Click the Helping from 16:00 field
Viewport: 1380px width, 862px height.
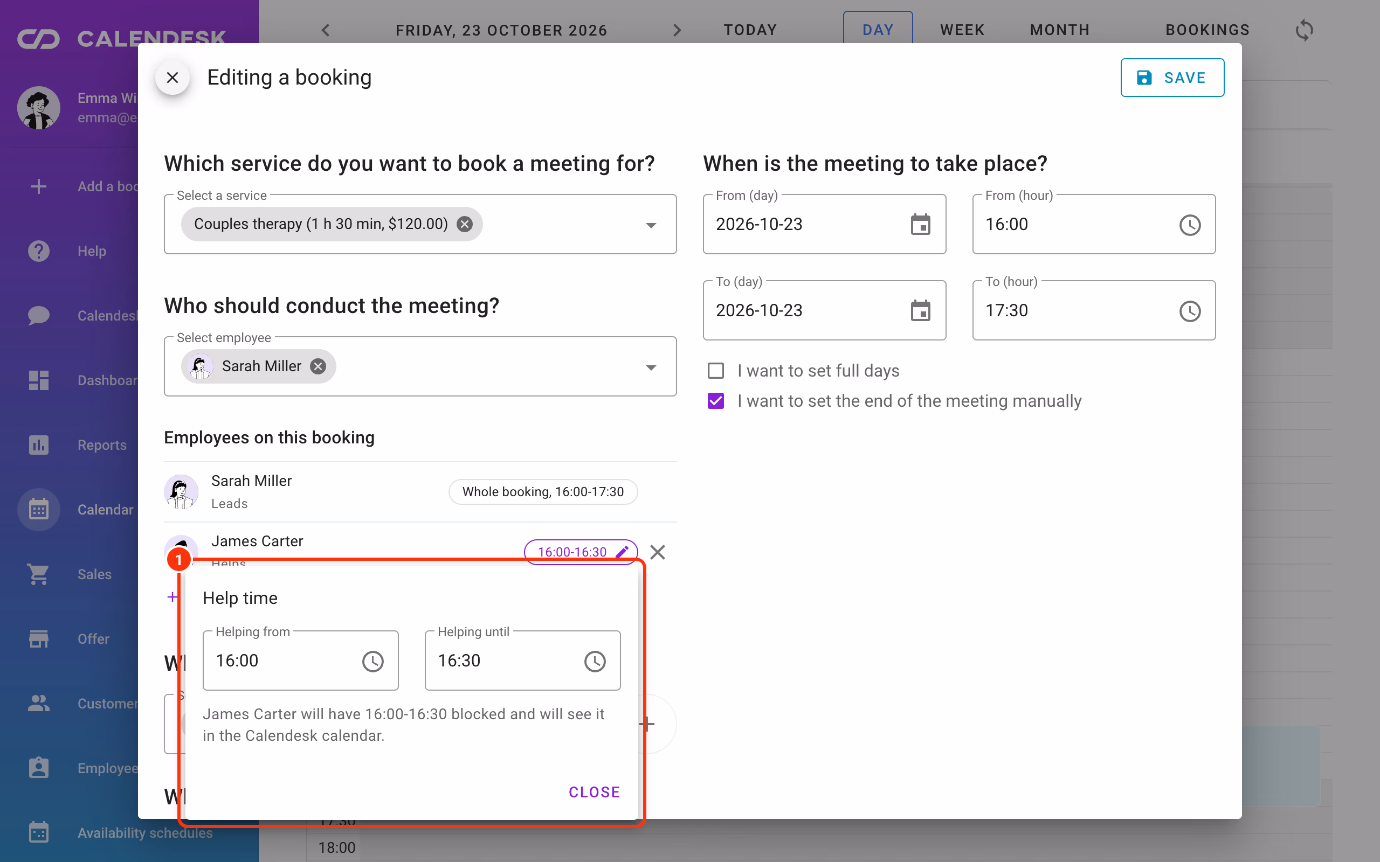click(x=300, y=661)
